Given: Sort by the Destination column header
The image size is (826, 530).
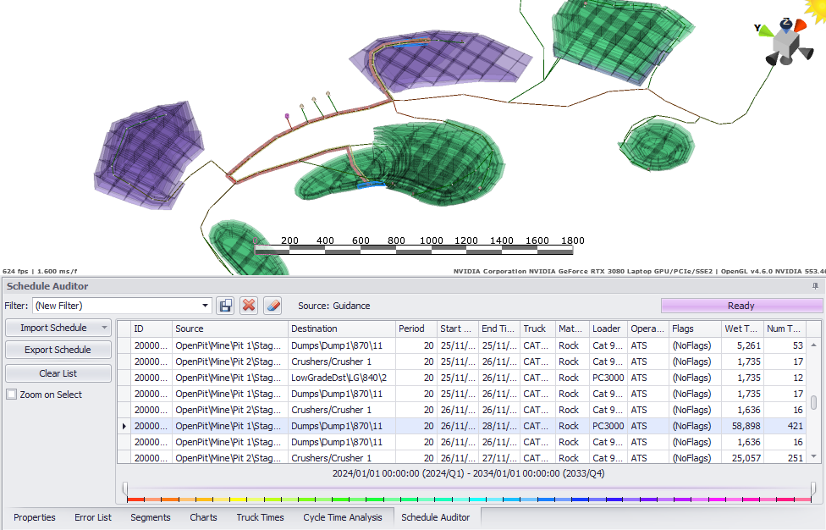Looking at the screenshot, I should click(x=341, y=328).
